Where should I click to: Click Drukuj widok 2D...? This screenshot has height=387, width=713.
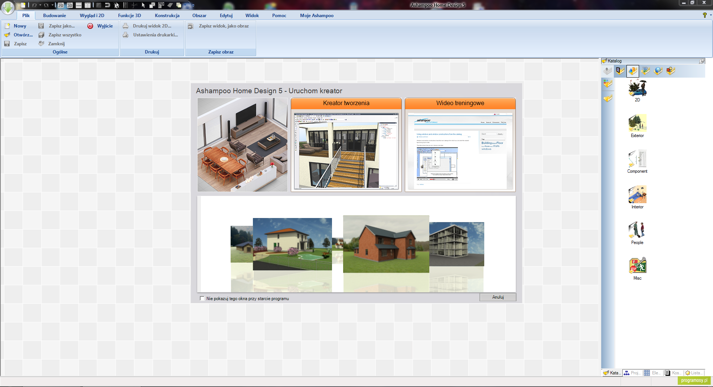point(147,26)
